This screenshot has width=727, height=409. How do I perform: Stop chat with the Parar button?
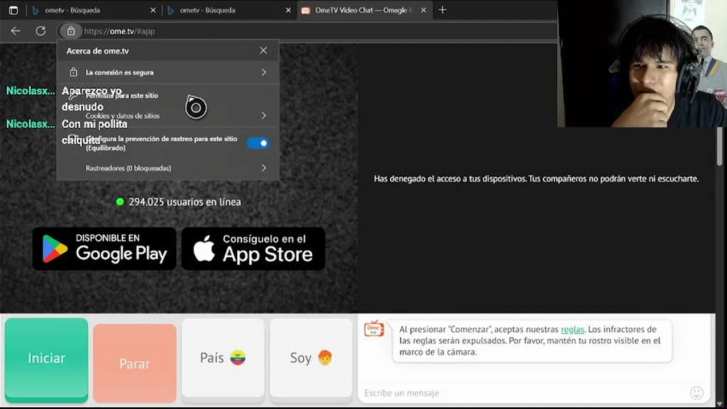click(135, 362)
